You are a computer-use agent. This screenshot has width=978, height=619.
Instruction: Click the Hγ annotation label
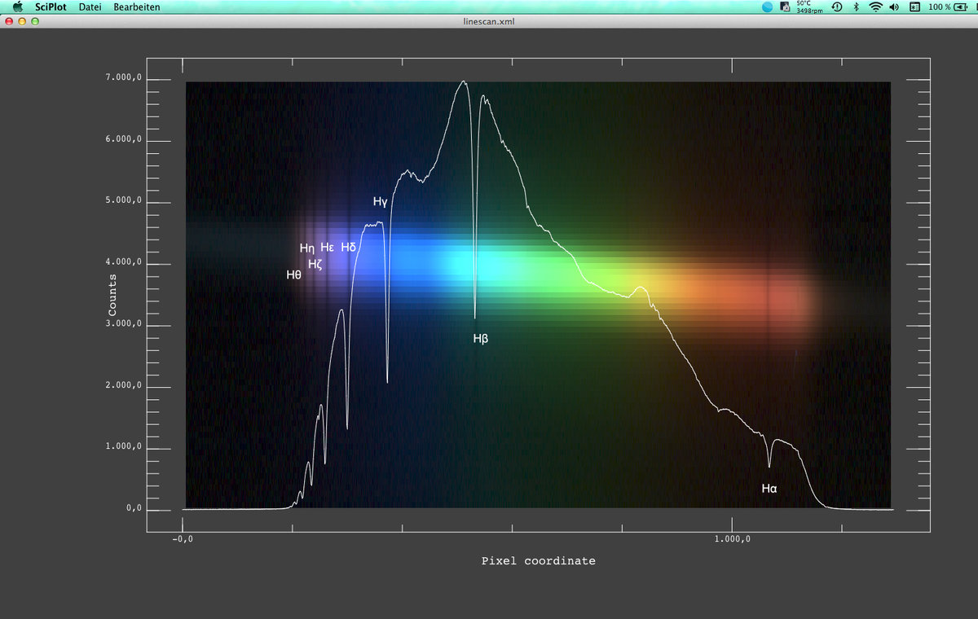click(380, 201)
